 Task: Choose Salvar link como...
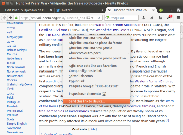97,76
